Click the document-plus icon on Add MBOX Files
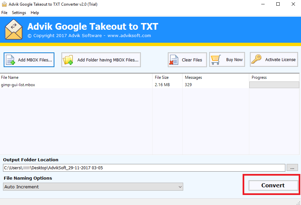Image resolution: width=301 pixels, height=205 pixels. coord(10,60)
